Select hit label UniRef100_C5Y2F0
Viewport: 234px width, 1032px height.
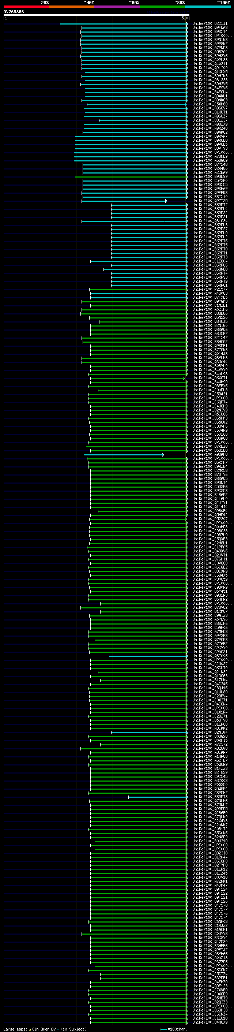click(x=210, y=181)
